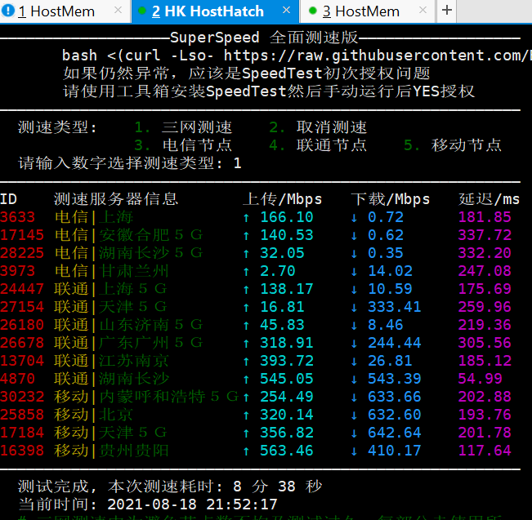The image size is (532, 520).
Task: Switch to the 1 HostMem tab
Action: click(x=56, y=11)
